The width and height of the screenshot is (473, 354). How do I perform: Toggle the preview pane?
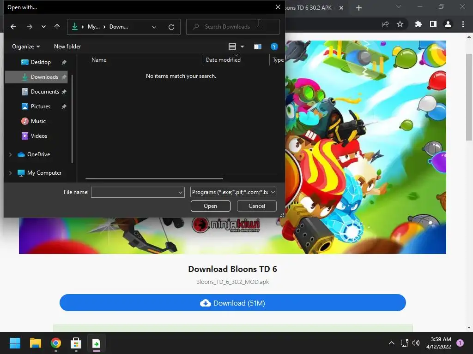coord(257,47)
